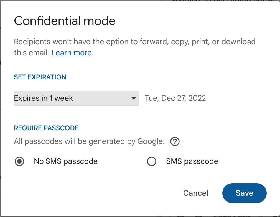Click the "REQUIRE PASSCODE" section heading

click(46, 128)
